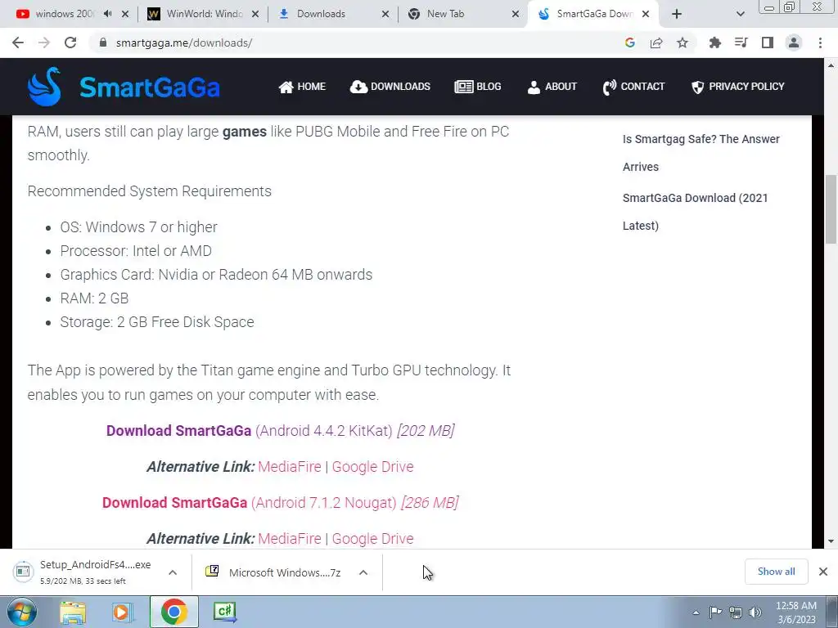
Task: Expand Microsoft Windows .7z download chevron
Action: (363, 572)
